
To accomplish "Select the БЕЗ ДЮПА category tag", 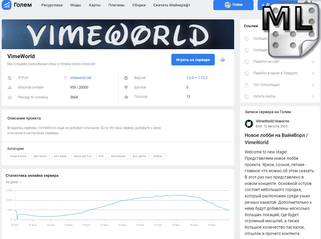I will (140, 156).
